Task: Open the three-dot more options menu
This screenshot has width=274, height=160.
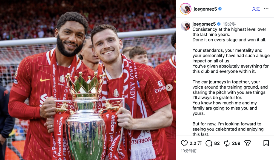Action: (x=266, y=9)
